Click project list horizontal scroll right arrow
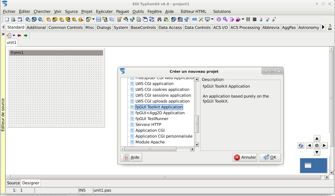 (x=192, y=149)
